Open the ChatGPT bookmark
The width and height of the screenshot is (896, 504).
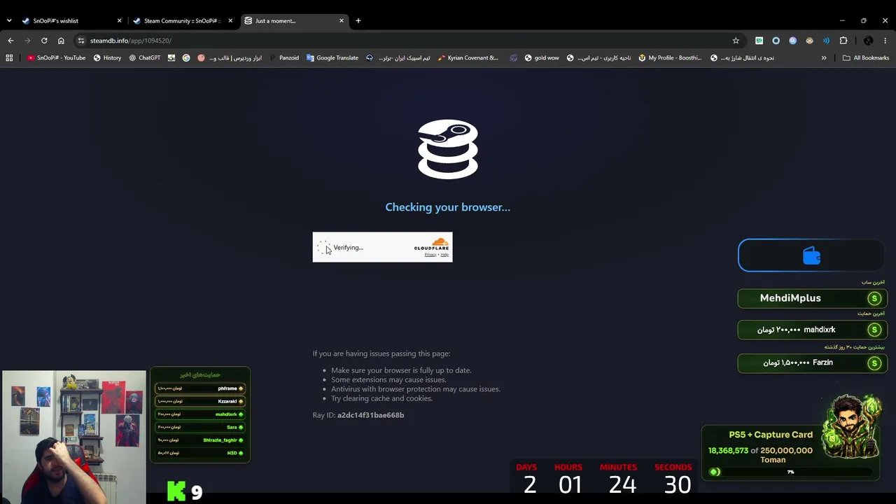click(144, 58)
